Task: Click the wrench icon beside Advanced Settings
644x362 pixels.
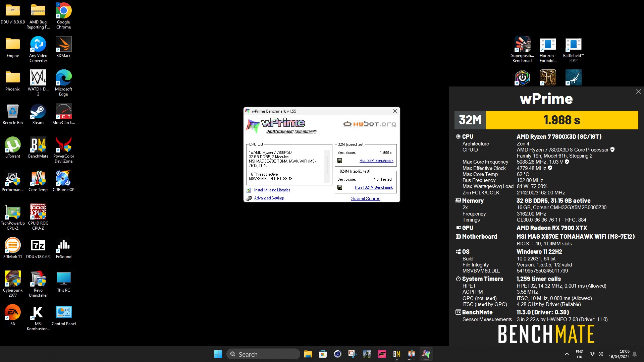Action: click(x=249, y=198)
